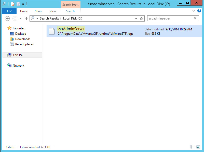Switch to the Home ribbon tab
Viewport: 204px width, 152px height.
[x=24, y=11]
